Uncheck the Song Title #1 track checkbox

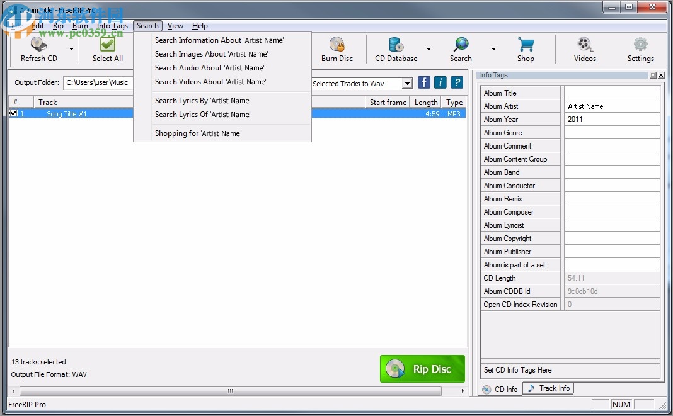[13, 113]
